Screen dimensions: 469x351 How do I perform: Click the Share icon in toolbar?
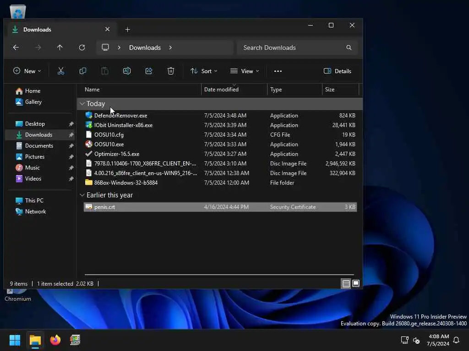149,71
